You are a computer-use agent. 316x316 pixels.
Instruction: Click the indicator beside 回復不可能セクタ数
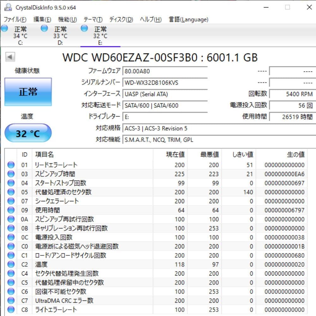(x=11, y=291)
